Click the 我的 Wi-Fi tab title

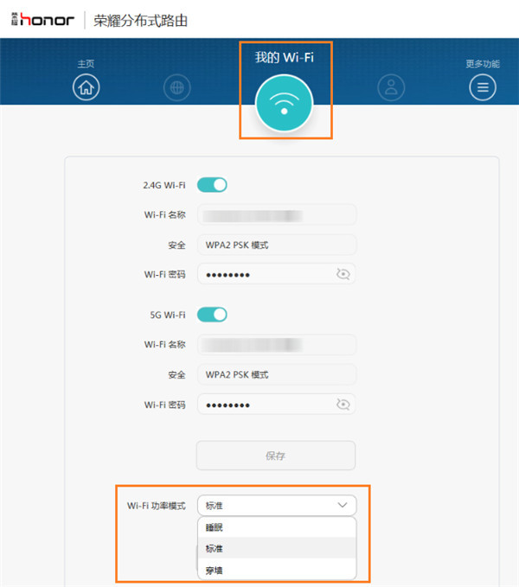[285, 57]
